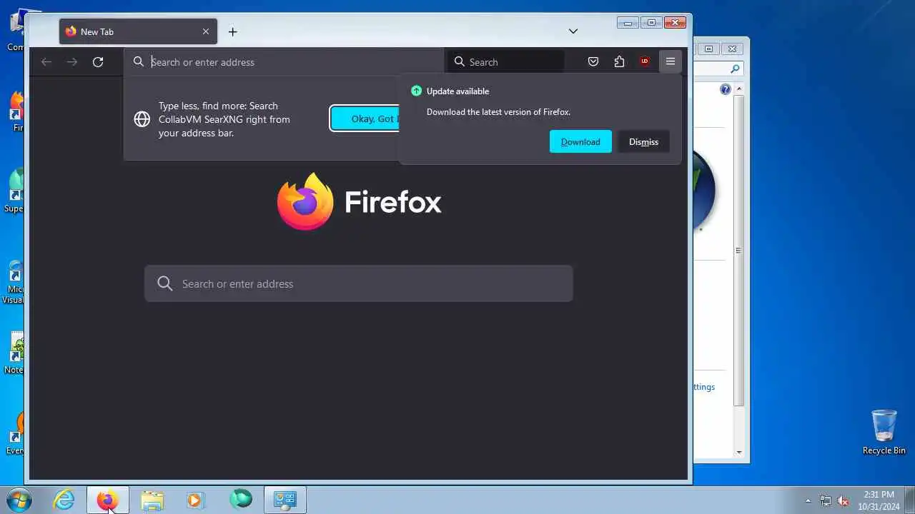Screen dimensions: 915x514
Task: Click 'Update available' heading text
Action: click(457, 91)
